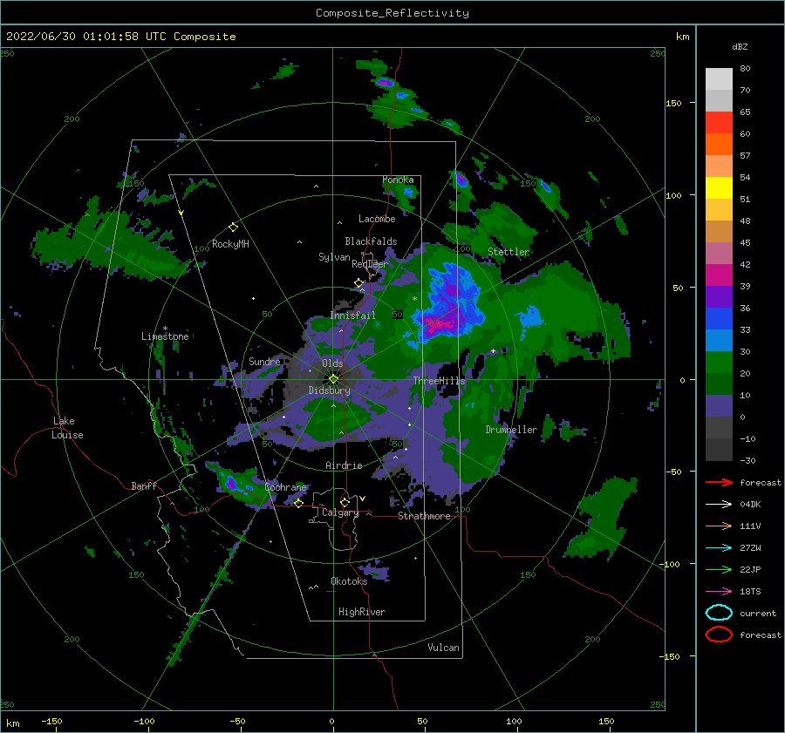Click the Sylvan label on map
Viewport: 785px width, 733px height.
point(334,257)
